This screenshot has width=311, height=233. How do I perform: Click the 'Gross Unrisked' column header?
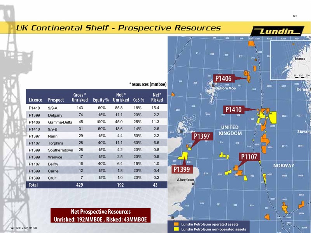tap(80, 97)
